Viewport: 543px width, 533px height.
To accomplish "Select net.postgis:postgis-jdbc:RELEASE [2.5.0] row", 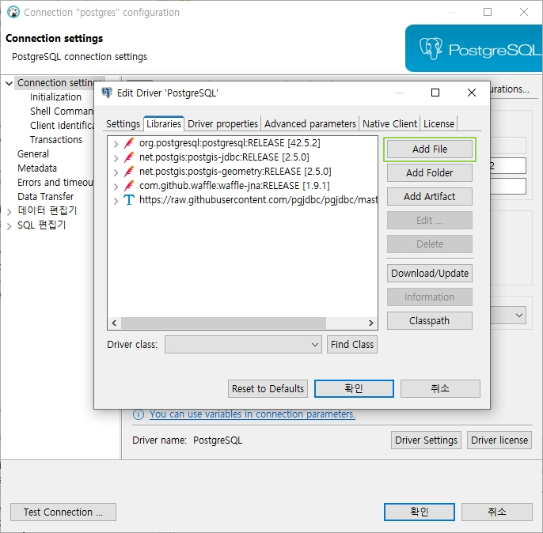I will coord(224,157).
